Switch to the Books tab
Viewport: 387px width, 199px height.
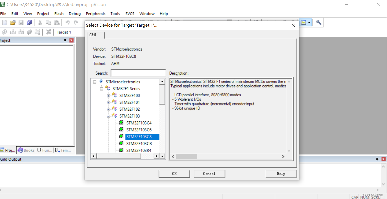click(x=26, y=150)
